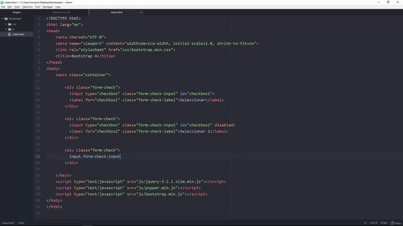Change the HTML grammar in status bar
Screen dimensions: 403x226
click(383, 223)
